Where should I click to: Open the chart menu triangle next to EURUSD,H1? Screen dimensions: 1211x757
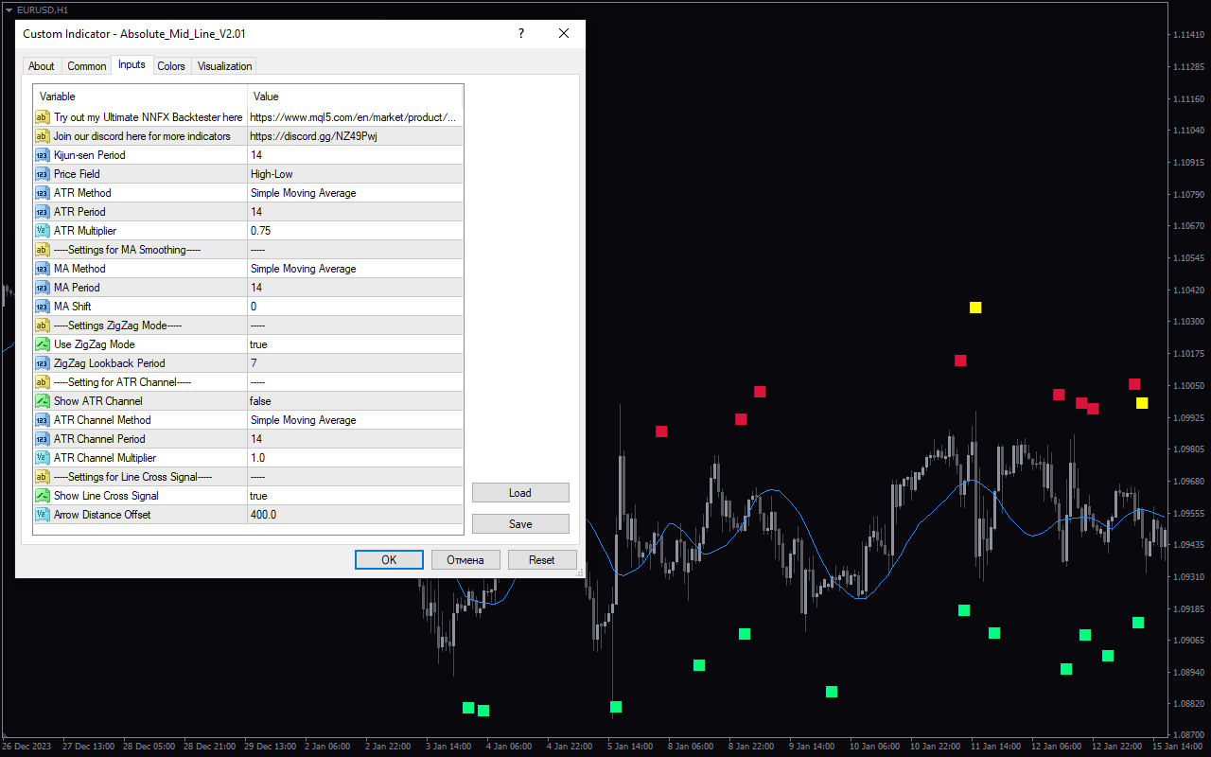9,9
